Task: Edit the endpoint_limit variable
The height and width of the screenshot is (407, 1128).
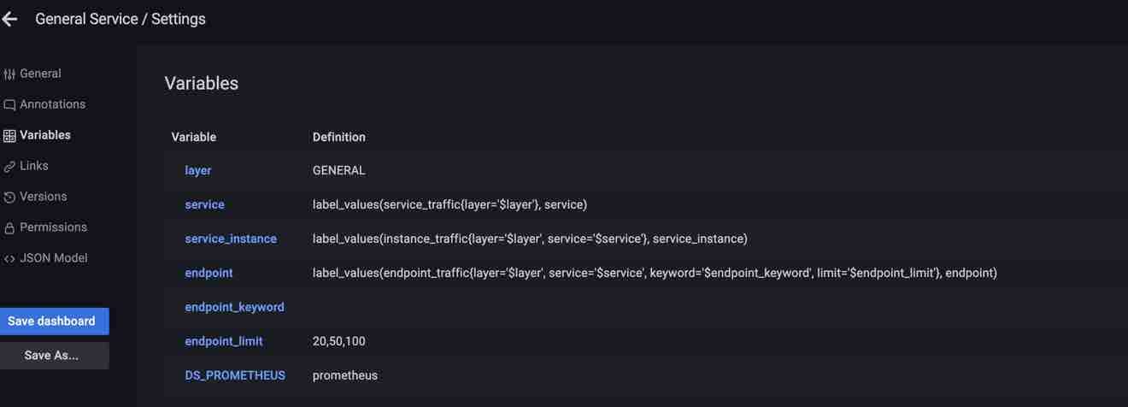Action: pos(223,341)
